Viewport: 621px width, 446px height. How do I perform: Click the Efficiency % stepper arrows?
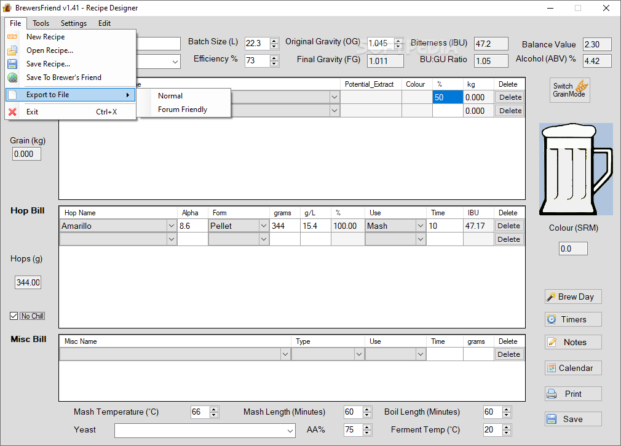pos(274,61)
